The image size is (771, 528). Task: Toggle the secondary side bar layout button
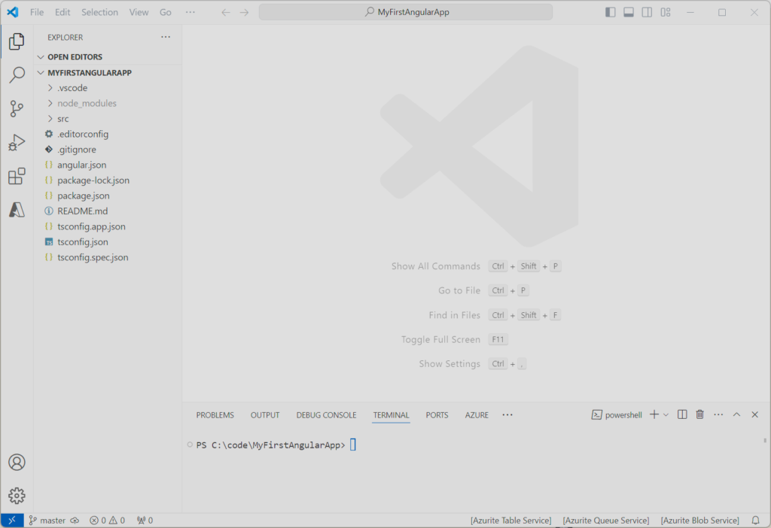point(647,12)
